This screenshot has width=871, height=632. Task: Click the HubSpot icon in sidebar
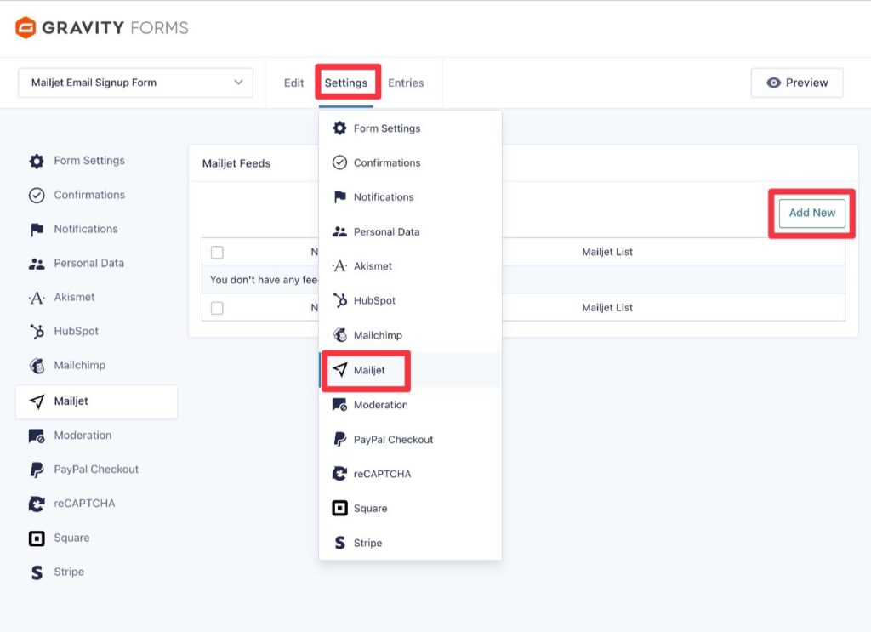37,332
